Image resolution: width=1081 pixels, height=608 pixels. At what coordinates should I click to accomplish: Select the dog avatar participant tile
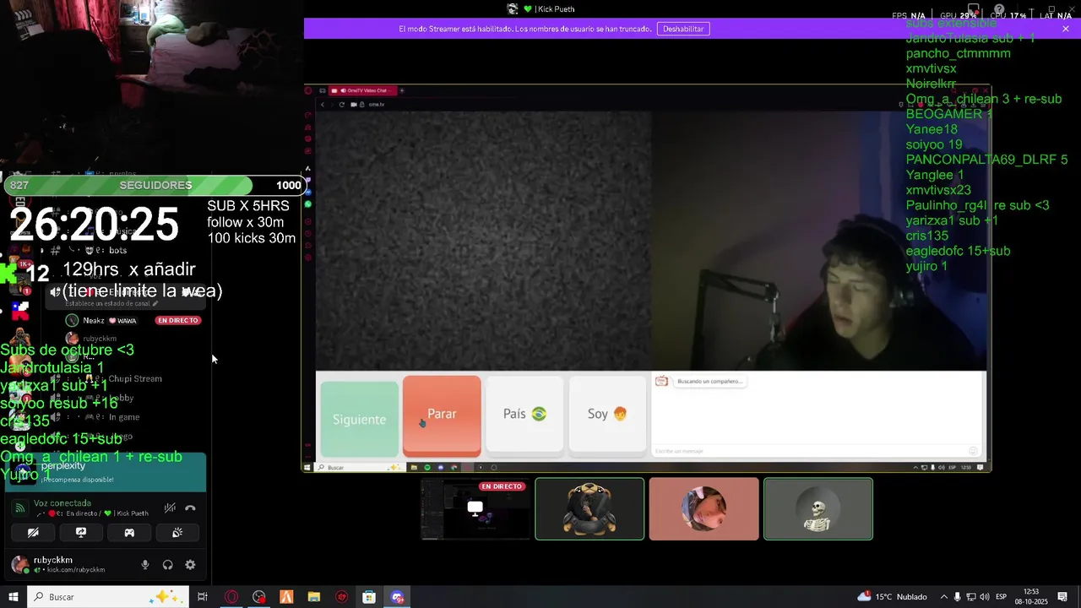[x=589, y=508]
